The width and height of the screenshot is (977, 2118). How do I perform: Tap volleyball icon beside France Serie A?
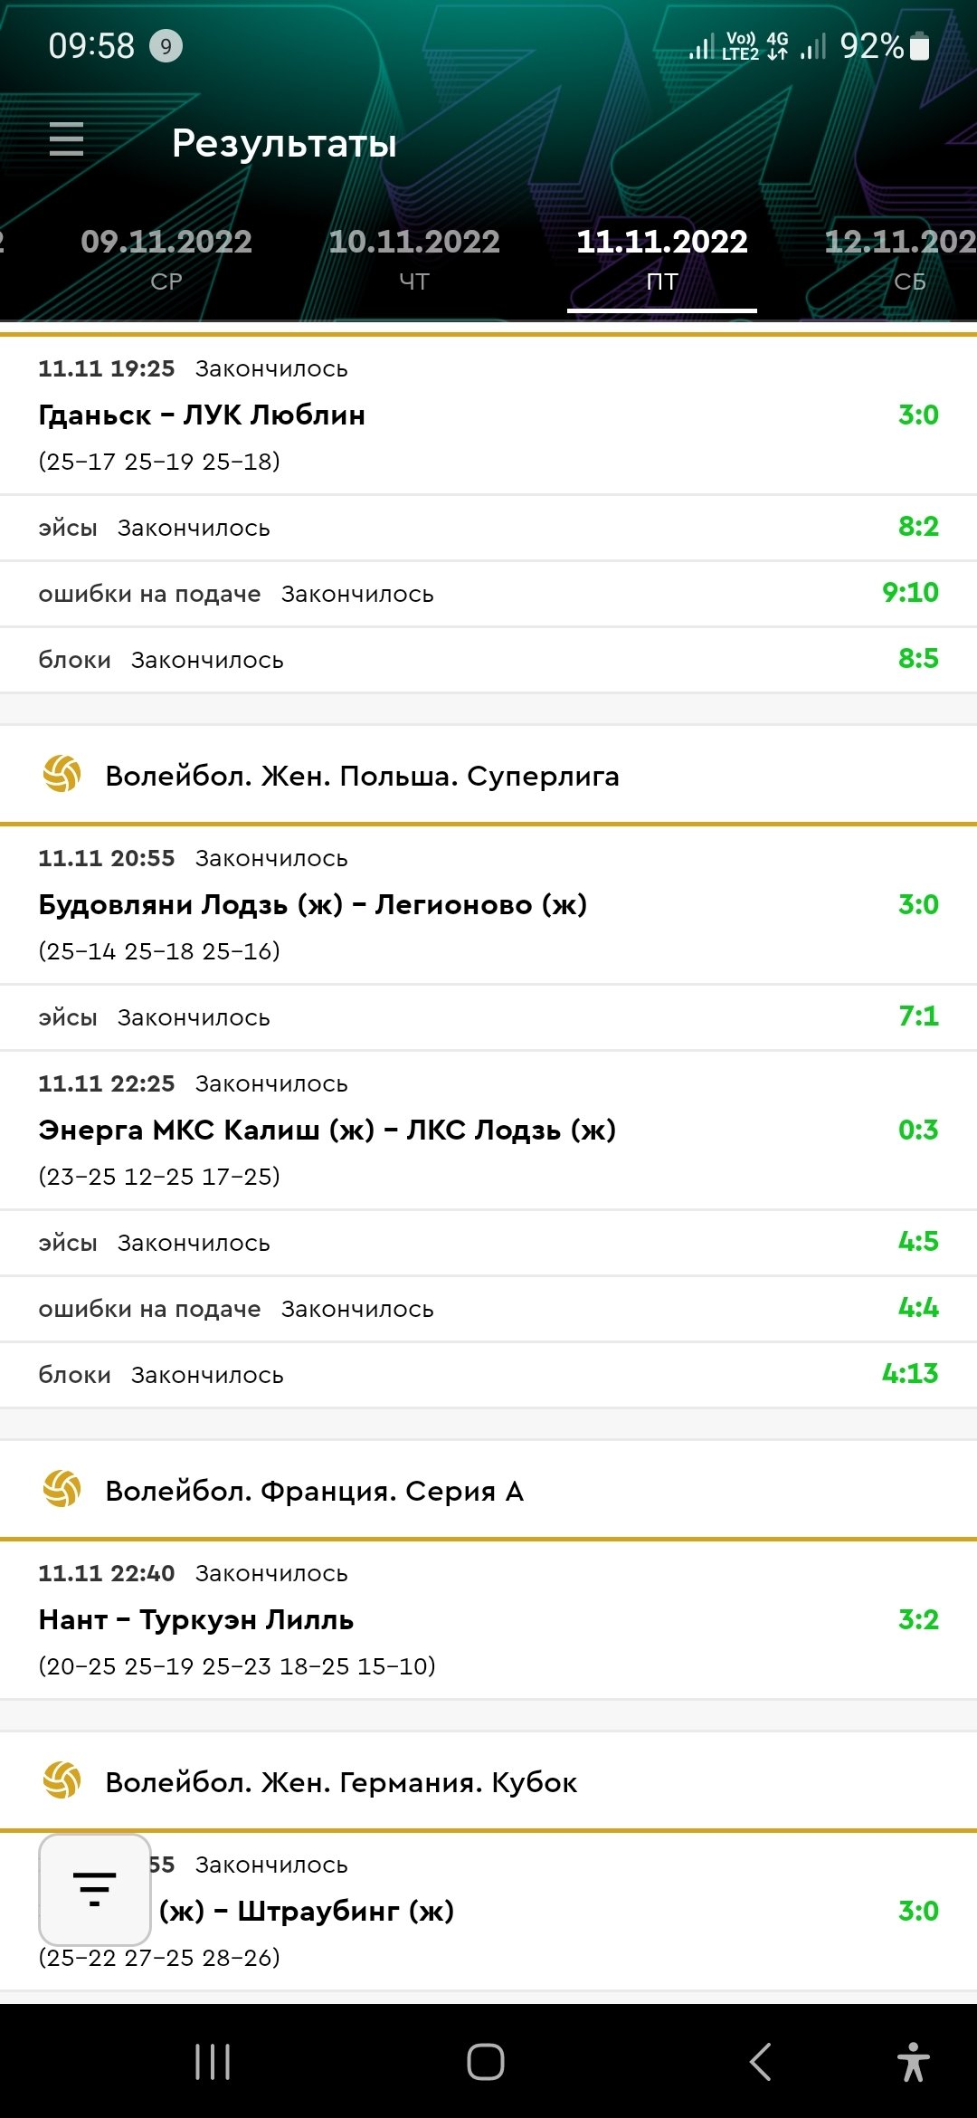[x=62, y=1490]
